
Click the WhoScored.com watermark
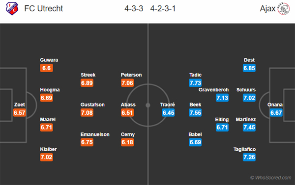pyautogui.click(x=271, y=178)
